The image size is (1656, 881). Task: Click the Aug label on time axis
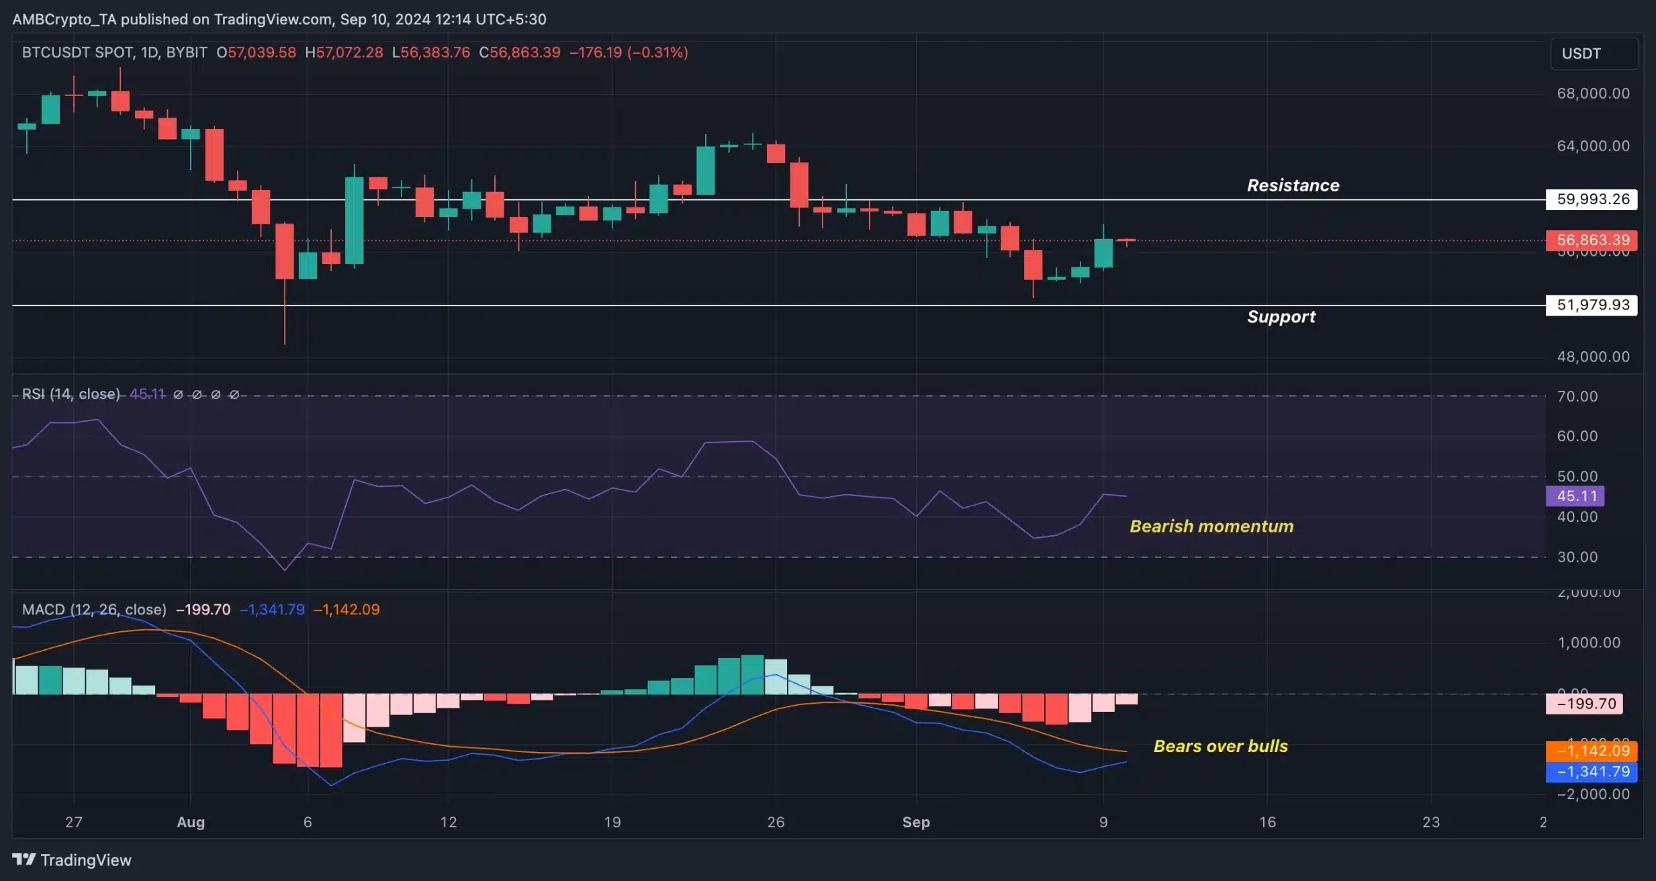tap(191, 822)
